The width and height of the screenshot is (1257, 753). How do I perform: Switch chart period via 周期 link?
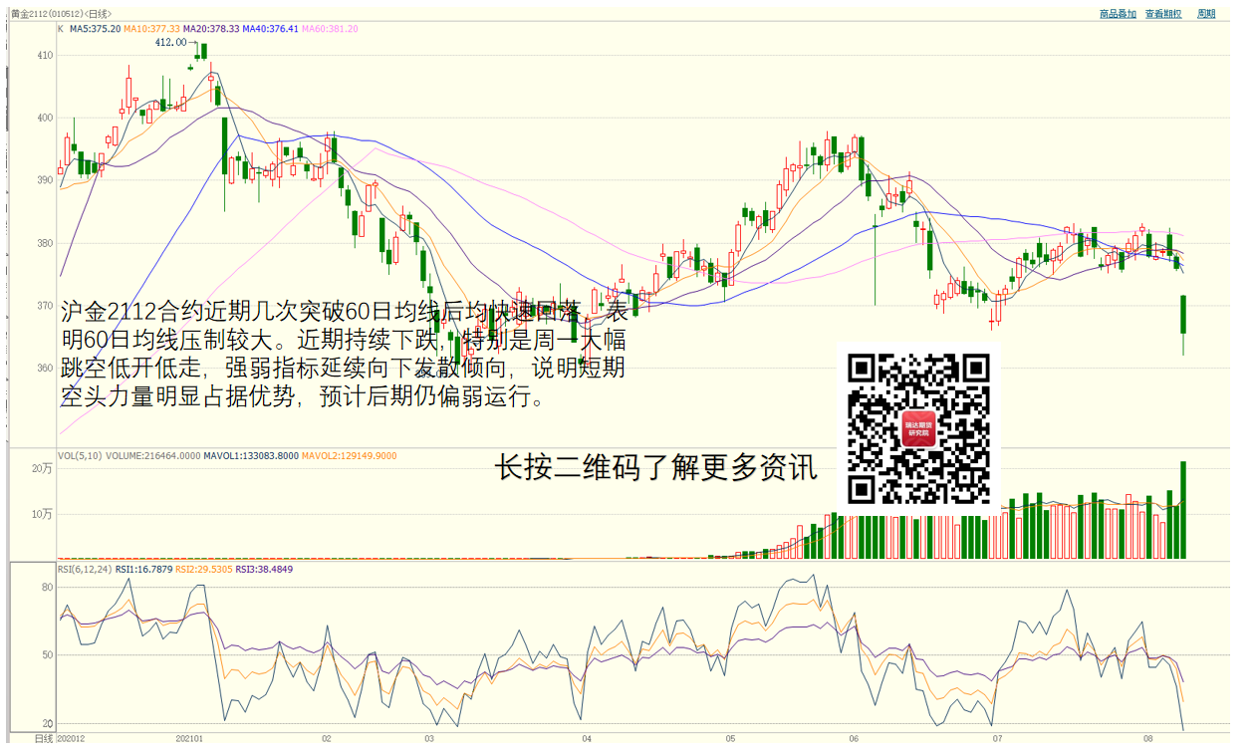[1206, 14]
